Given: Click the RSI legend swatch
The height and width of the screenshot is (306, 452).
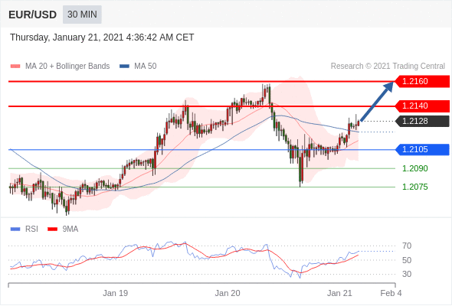Looking at the screenshot, I should click(x=15, y=229).
